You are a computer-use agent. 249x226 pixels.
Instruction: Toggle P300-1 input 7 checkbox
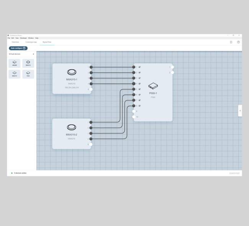point(139,100)
